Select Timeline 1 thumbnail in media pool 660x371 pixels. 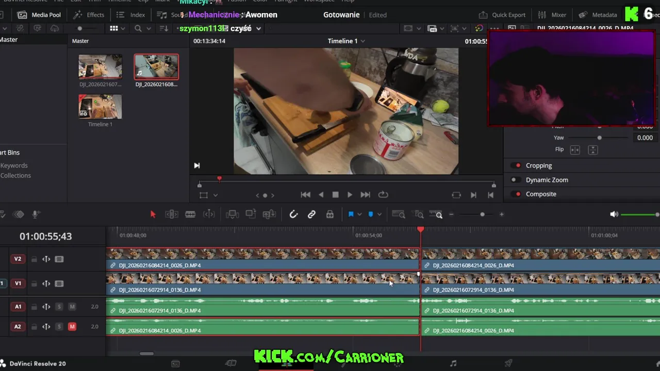point(100,107)
